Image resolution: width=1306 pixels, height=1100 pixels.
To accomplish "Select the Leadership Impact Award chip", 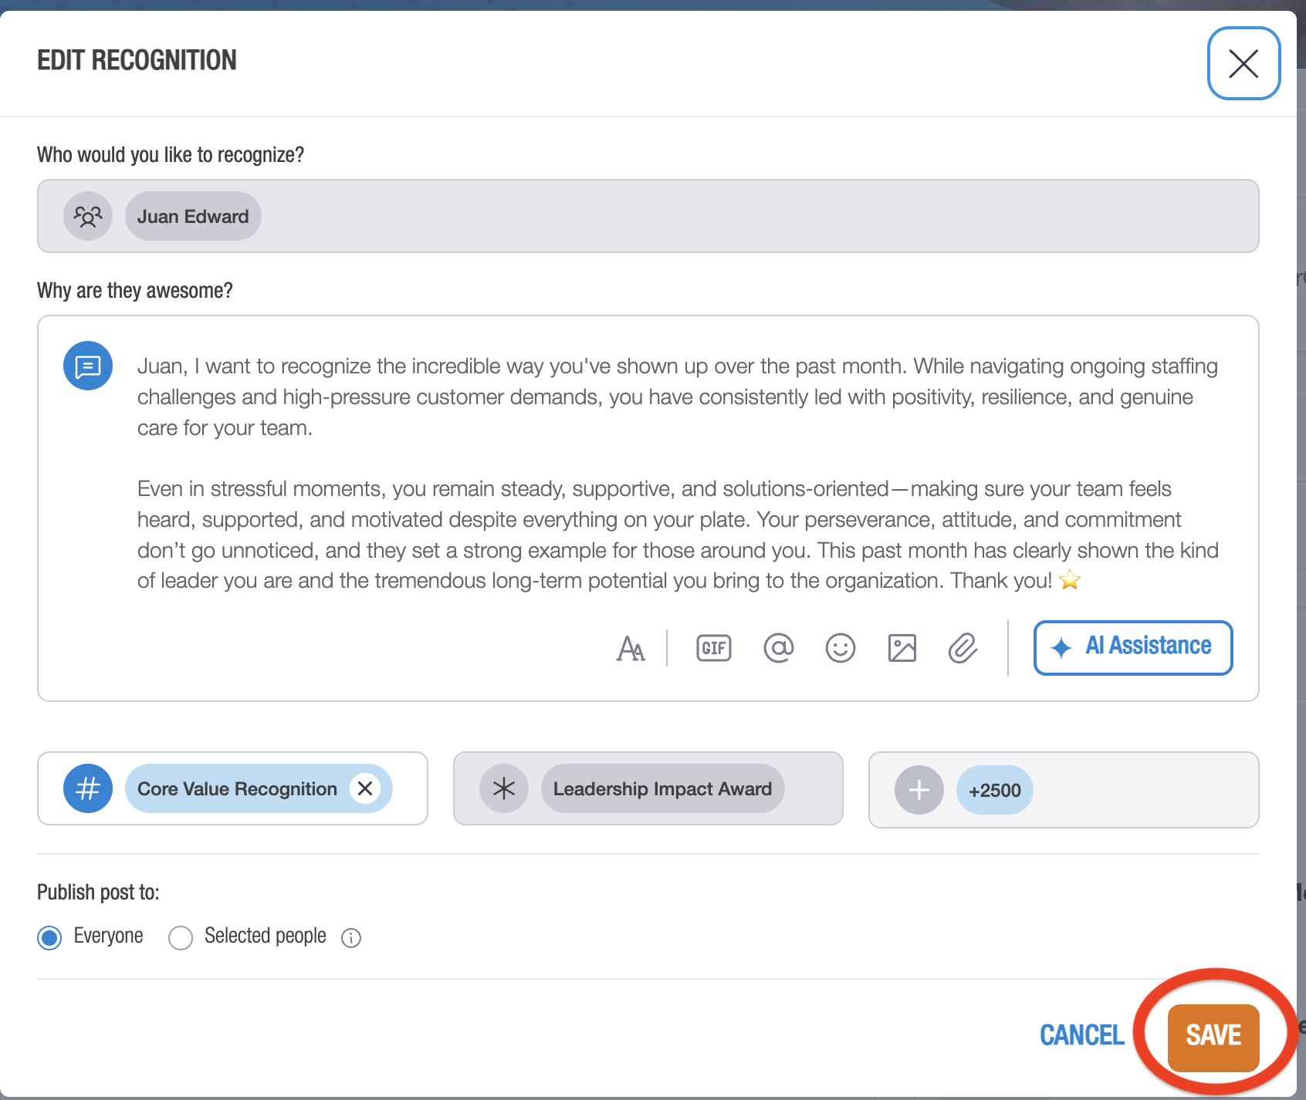I will 662,788.
